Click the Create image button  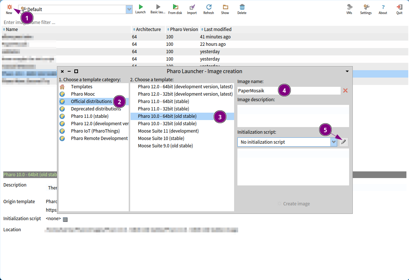pos(294,204)
